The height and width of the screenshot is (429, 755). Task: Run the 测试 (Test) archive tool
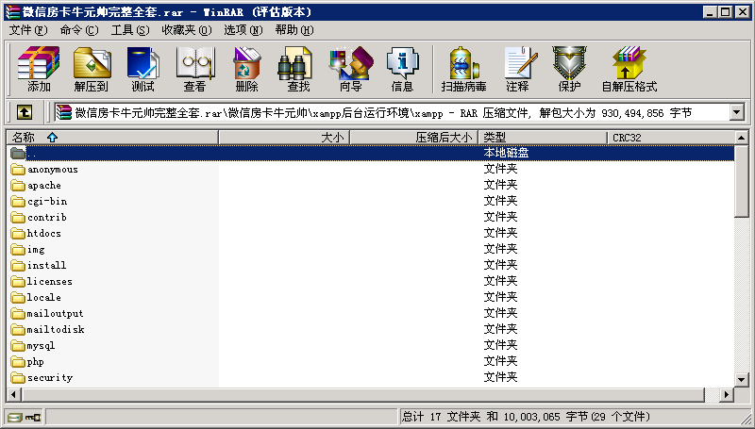pos(143,69)
